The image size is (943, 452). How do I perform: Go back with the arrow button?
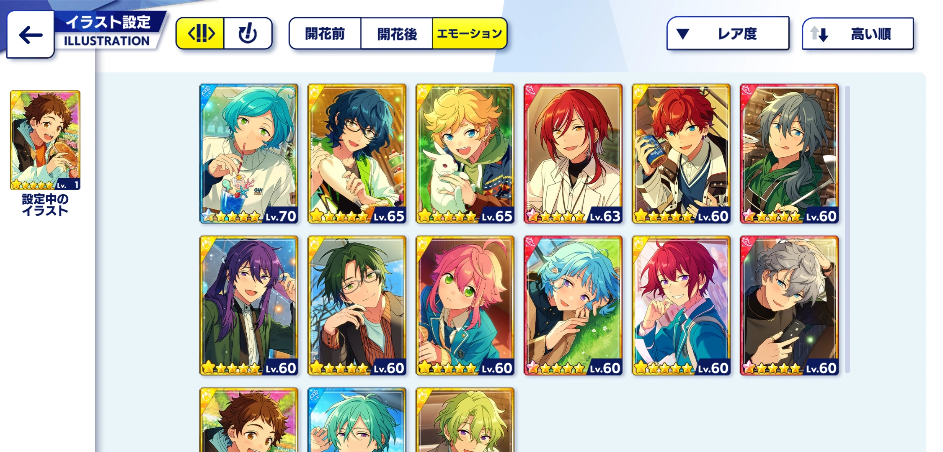[x=31, y=34]
